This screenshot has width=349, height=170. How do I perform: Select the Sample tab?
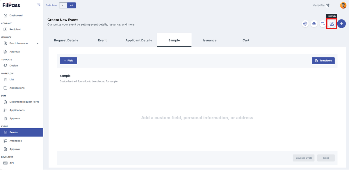174,40
